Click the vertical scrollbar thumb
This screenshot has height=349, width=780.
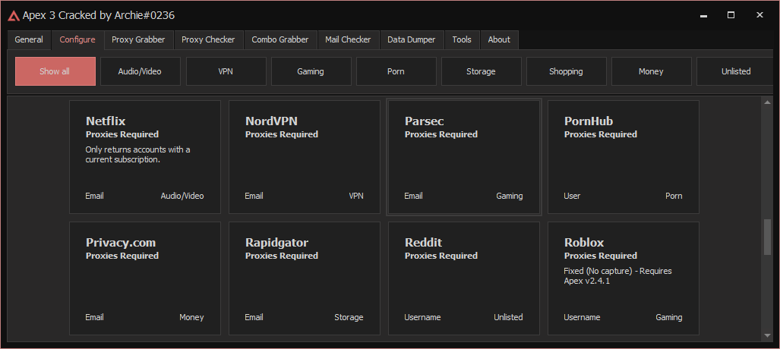pos(767,237)
